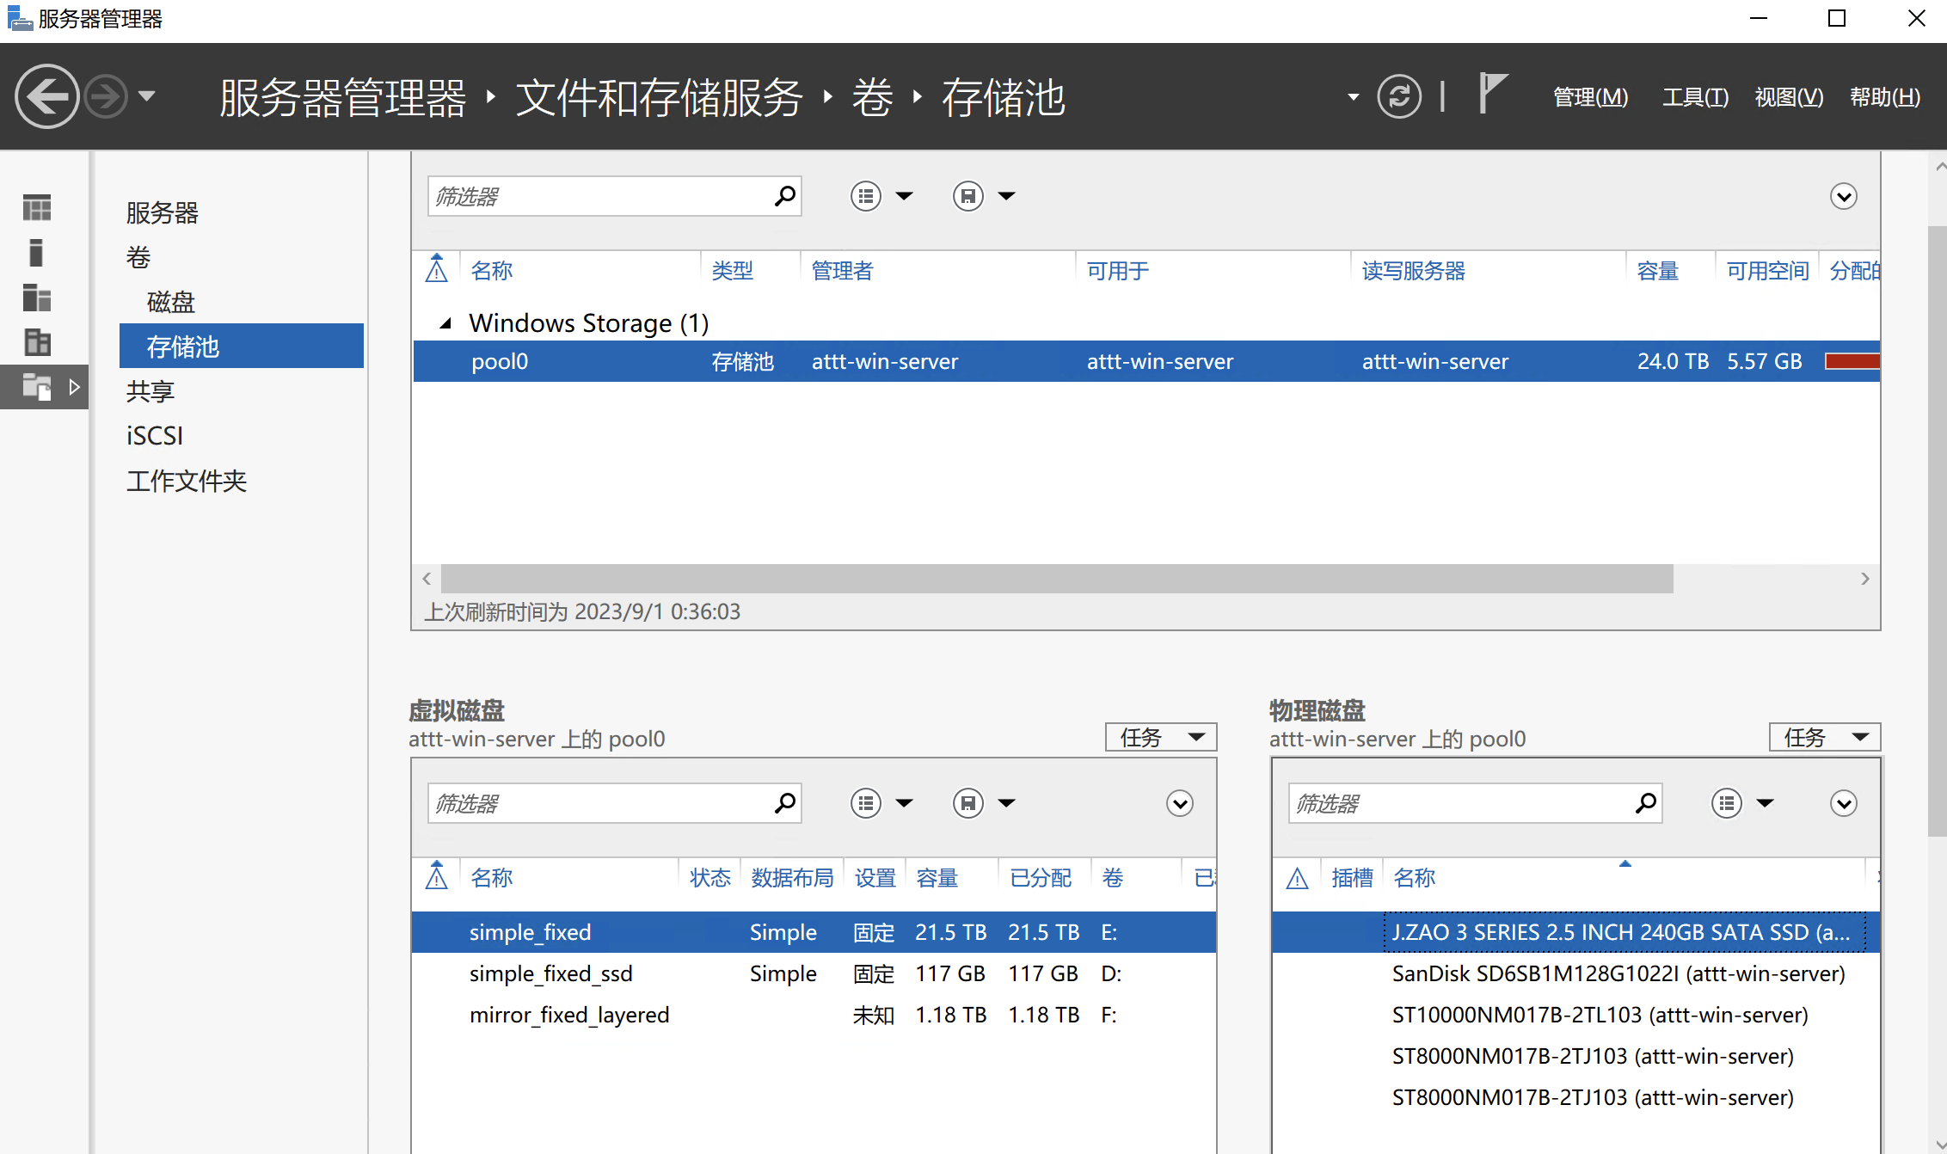Open dropdown arrow left of refresh icon
1947x1154 pixels.
click(1353, 97)
